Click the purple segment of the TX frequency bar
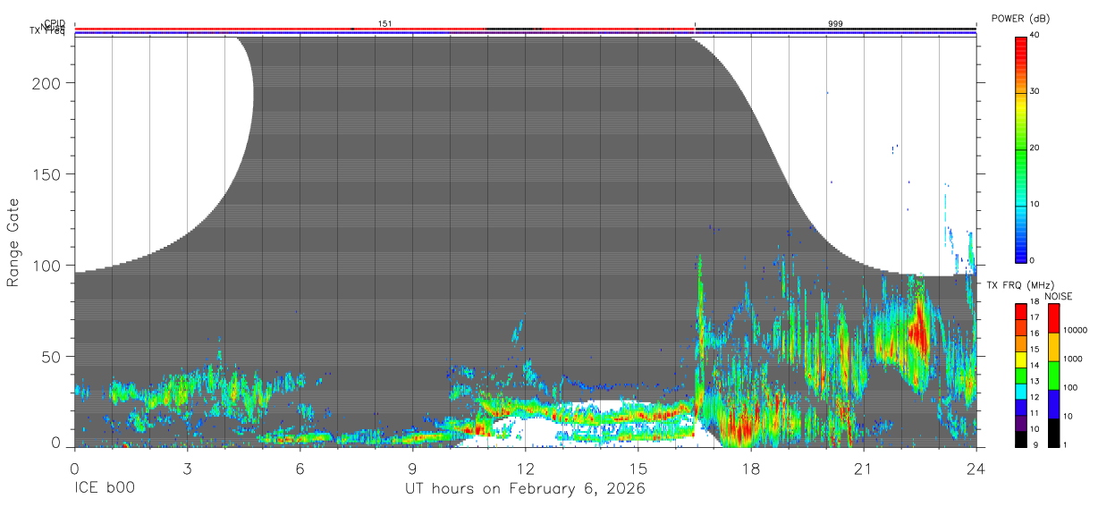This screenshot has height=507, width=1098. pyautogui.click(x=1021, y=422)
